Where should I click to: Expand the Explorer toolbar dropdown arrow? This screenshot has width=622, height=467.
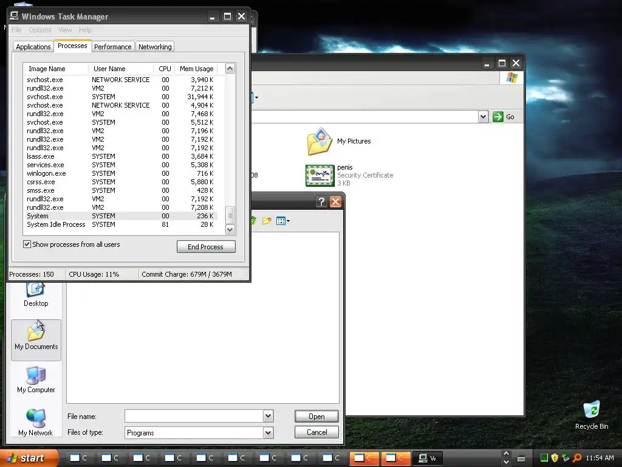pos(257,97)
